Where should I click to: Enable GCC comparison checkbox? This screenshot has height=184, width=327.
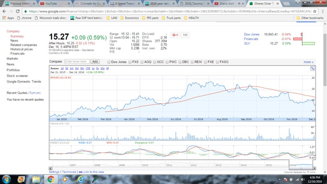pyautogui.click(x=154, y=62)
